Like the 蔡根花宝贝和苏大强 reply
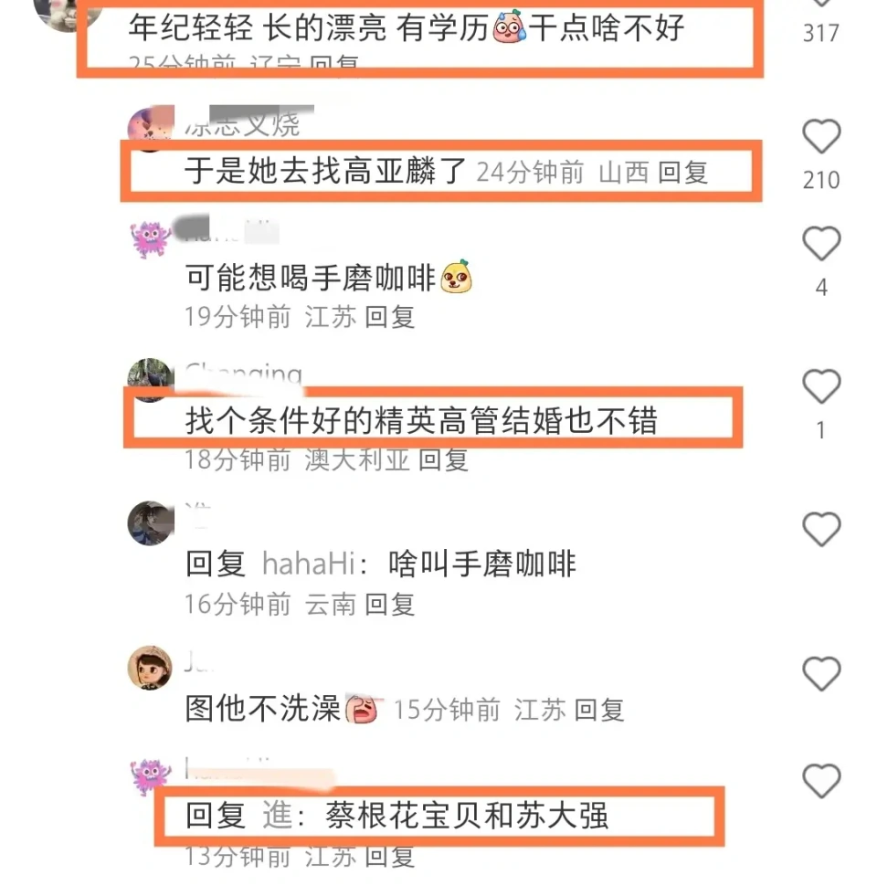Viewport: 877px width, 886px height. (821, 780)
